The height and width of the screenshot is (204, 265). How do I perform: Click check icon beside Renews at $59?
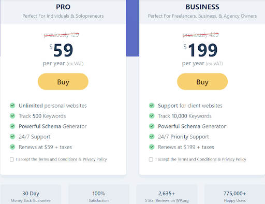click(x=12, y=147)
